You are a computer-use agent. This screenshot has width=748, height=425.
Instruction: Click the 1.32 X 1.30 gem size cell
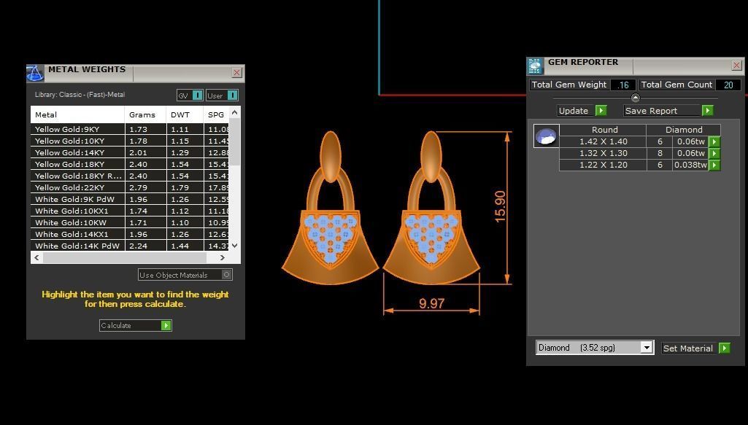coord(603,153)
